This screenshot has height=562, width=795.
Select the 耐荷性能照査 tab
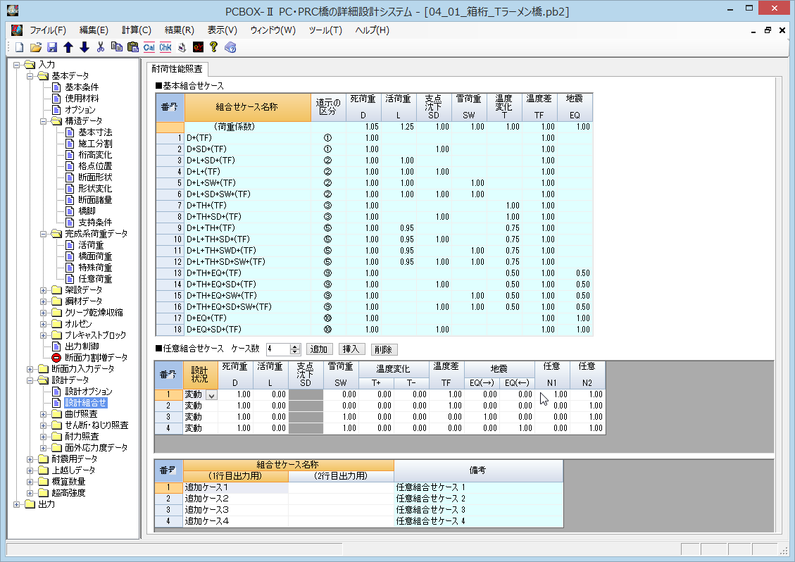(177, 69)
